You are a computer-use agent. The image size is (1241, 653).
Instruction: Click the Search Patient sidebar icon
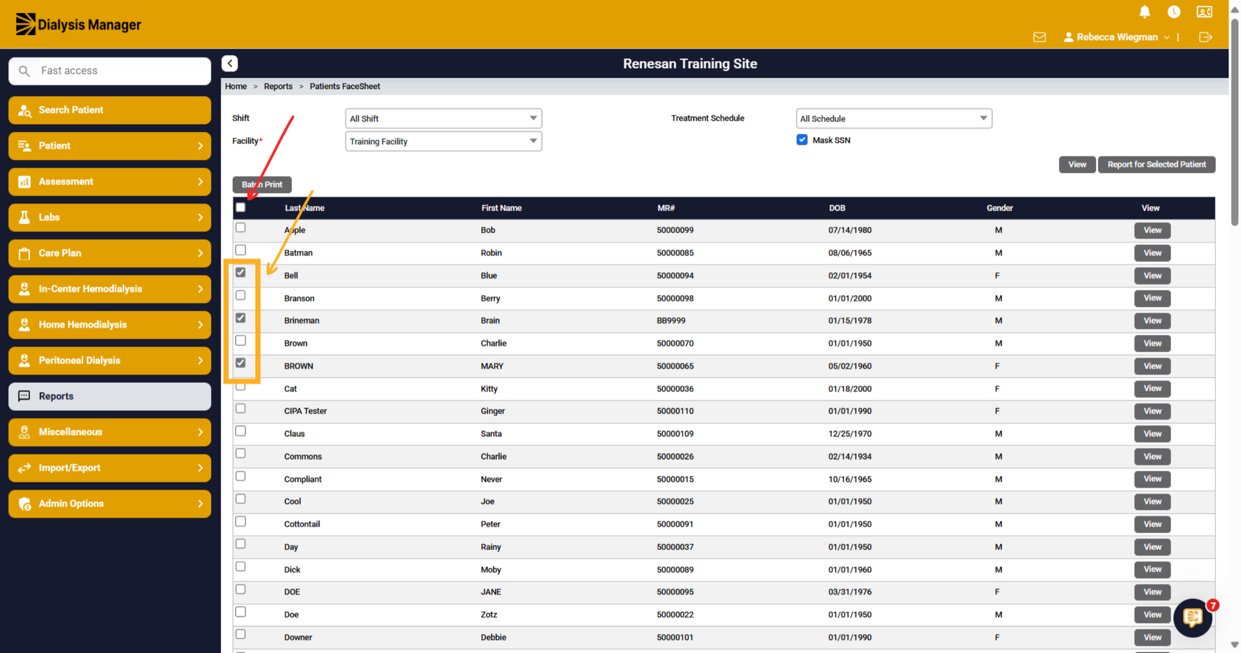24,110
